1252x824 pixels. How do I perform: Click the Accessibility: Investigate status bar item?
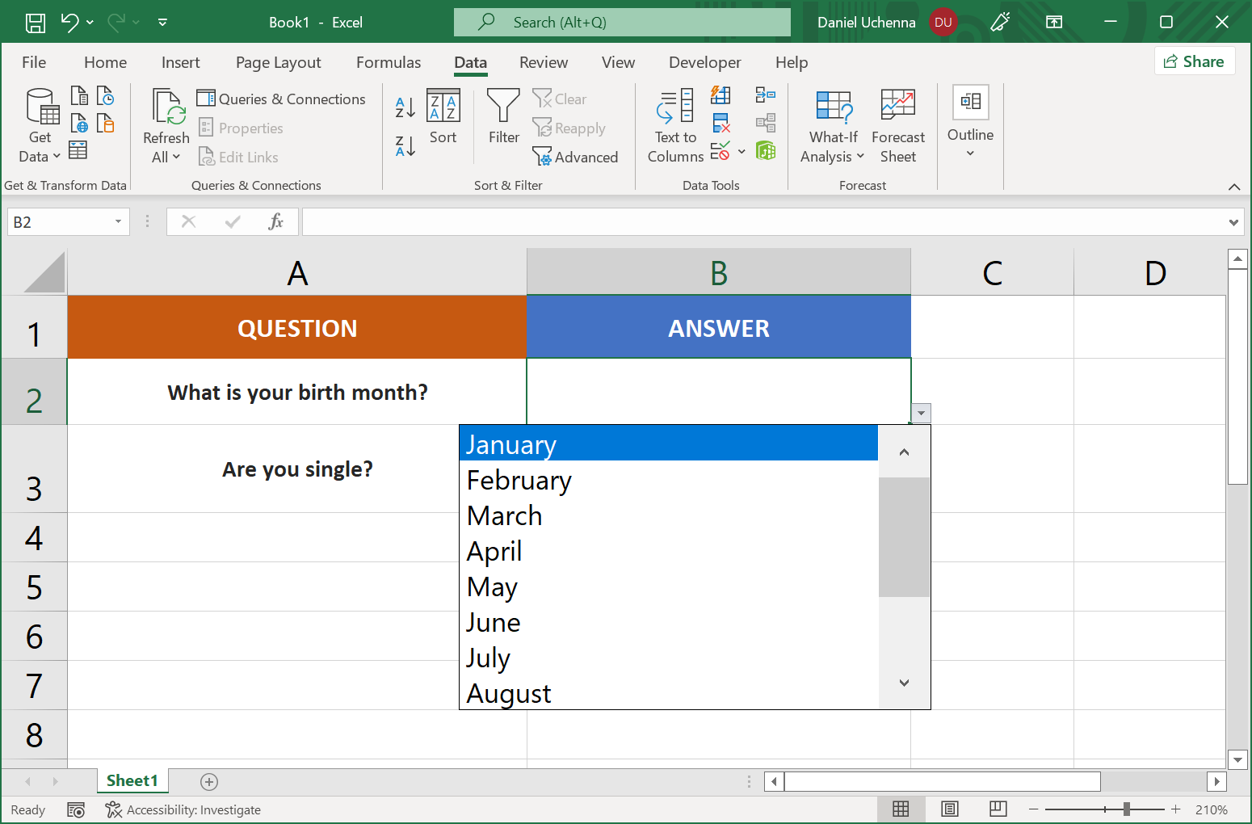click(183, 809)
